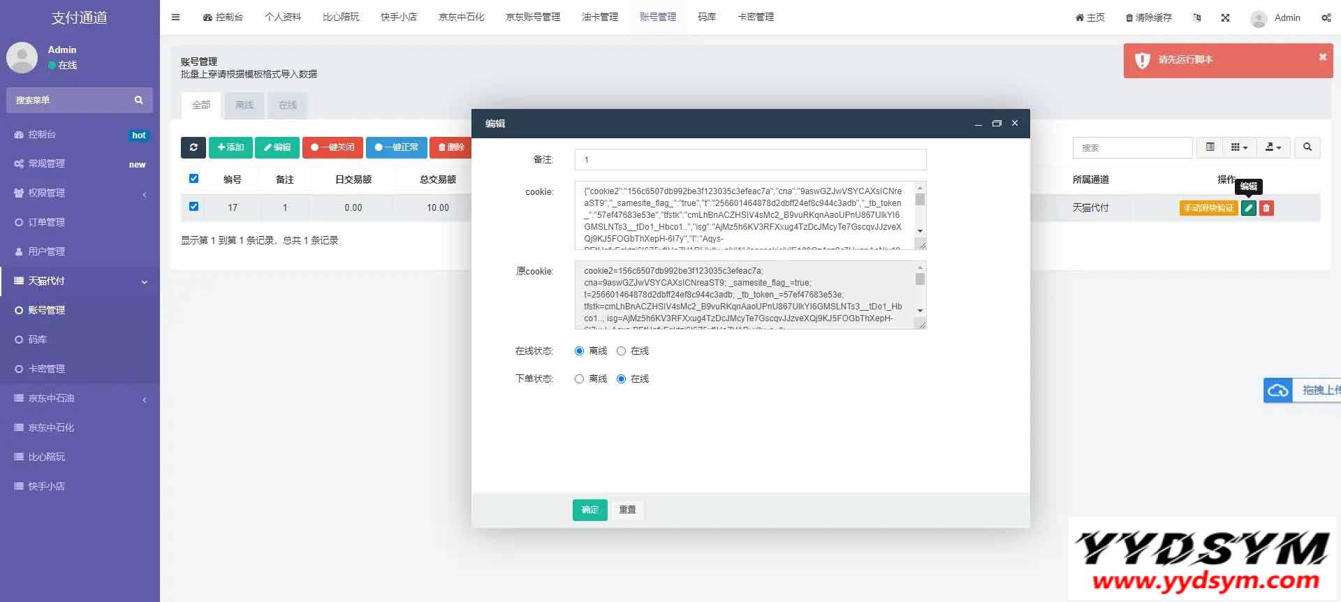Click the green edit pencil icon in row
This screenshot has width=1341, height=602.
pyautogui.click(x=1248, y=208)
